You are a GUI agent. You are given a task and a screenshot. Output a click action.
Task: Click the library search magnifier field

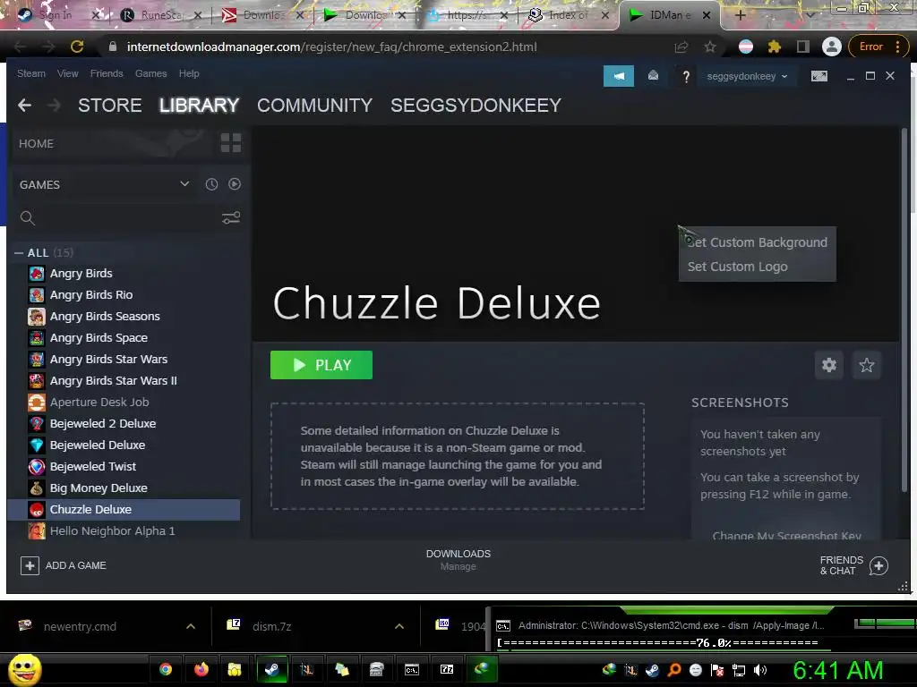click(117, 218)
